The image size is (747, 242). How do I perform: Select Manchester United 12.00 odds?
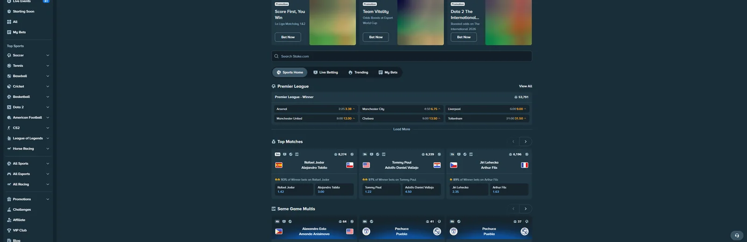tap(316, 119)
